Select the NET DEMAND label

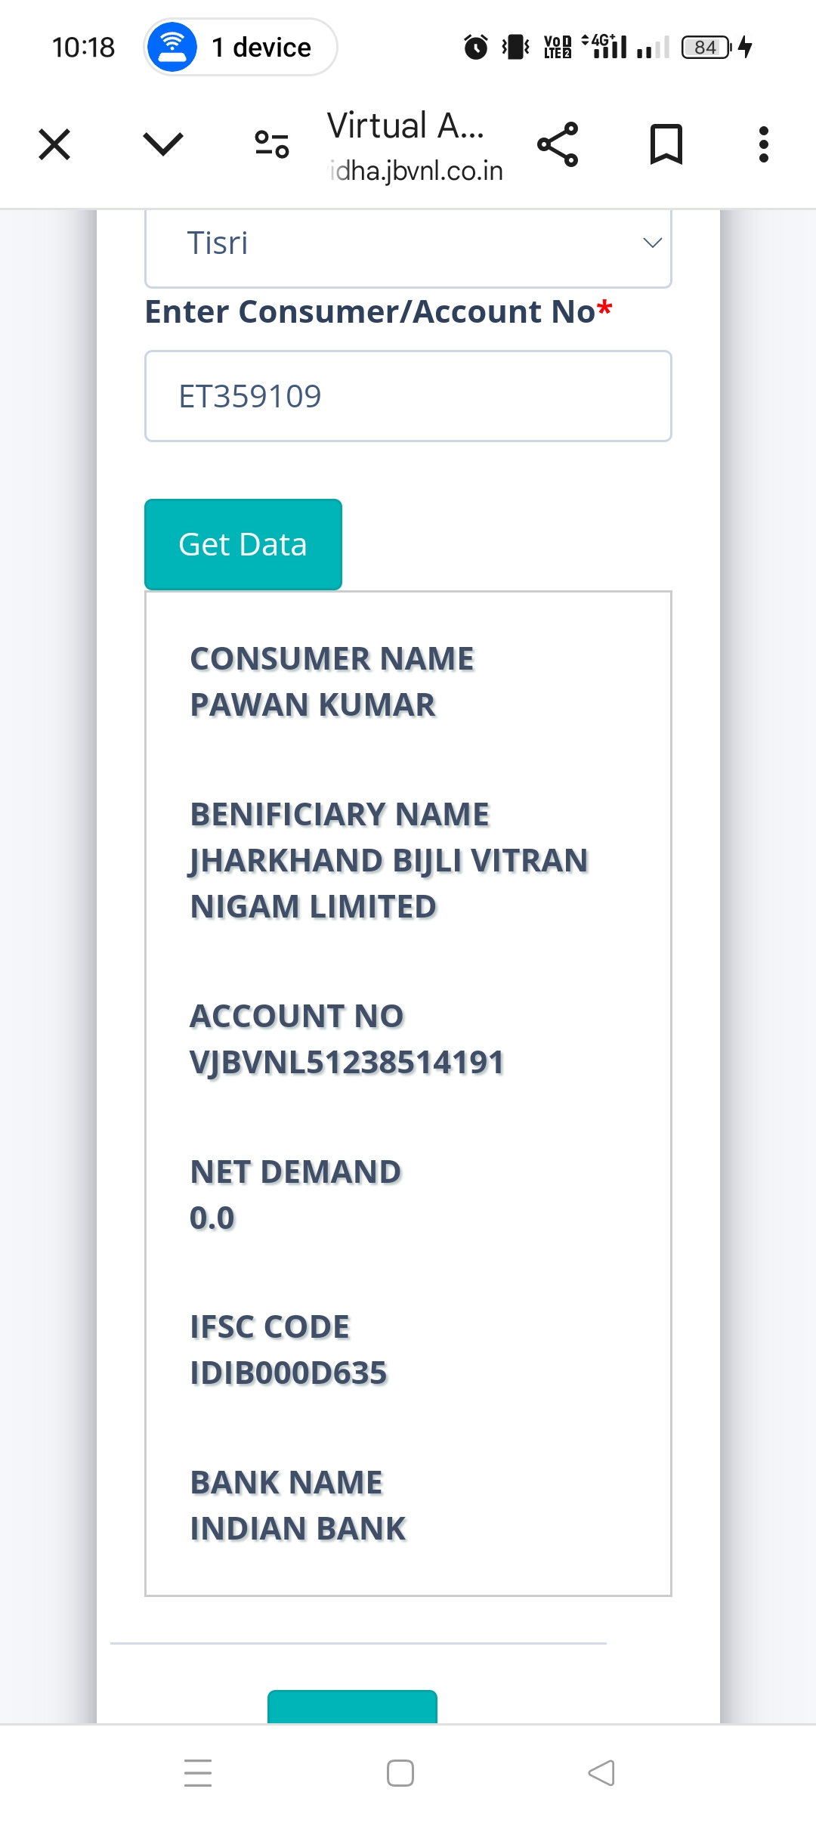[295, 1172]
